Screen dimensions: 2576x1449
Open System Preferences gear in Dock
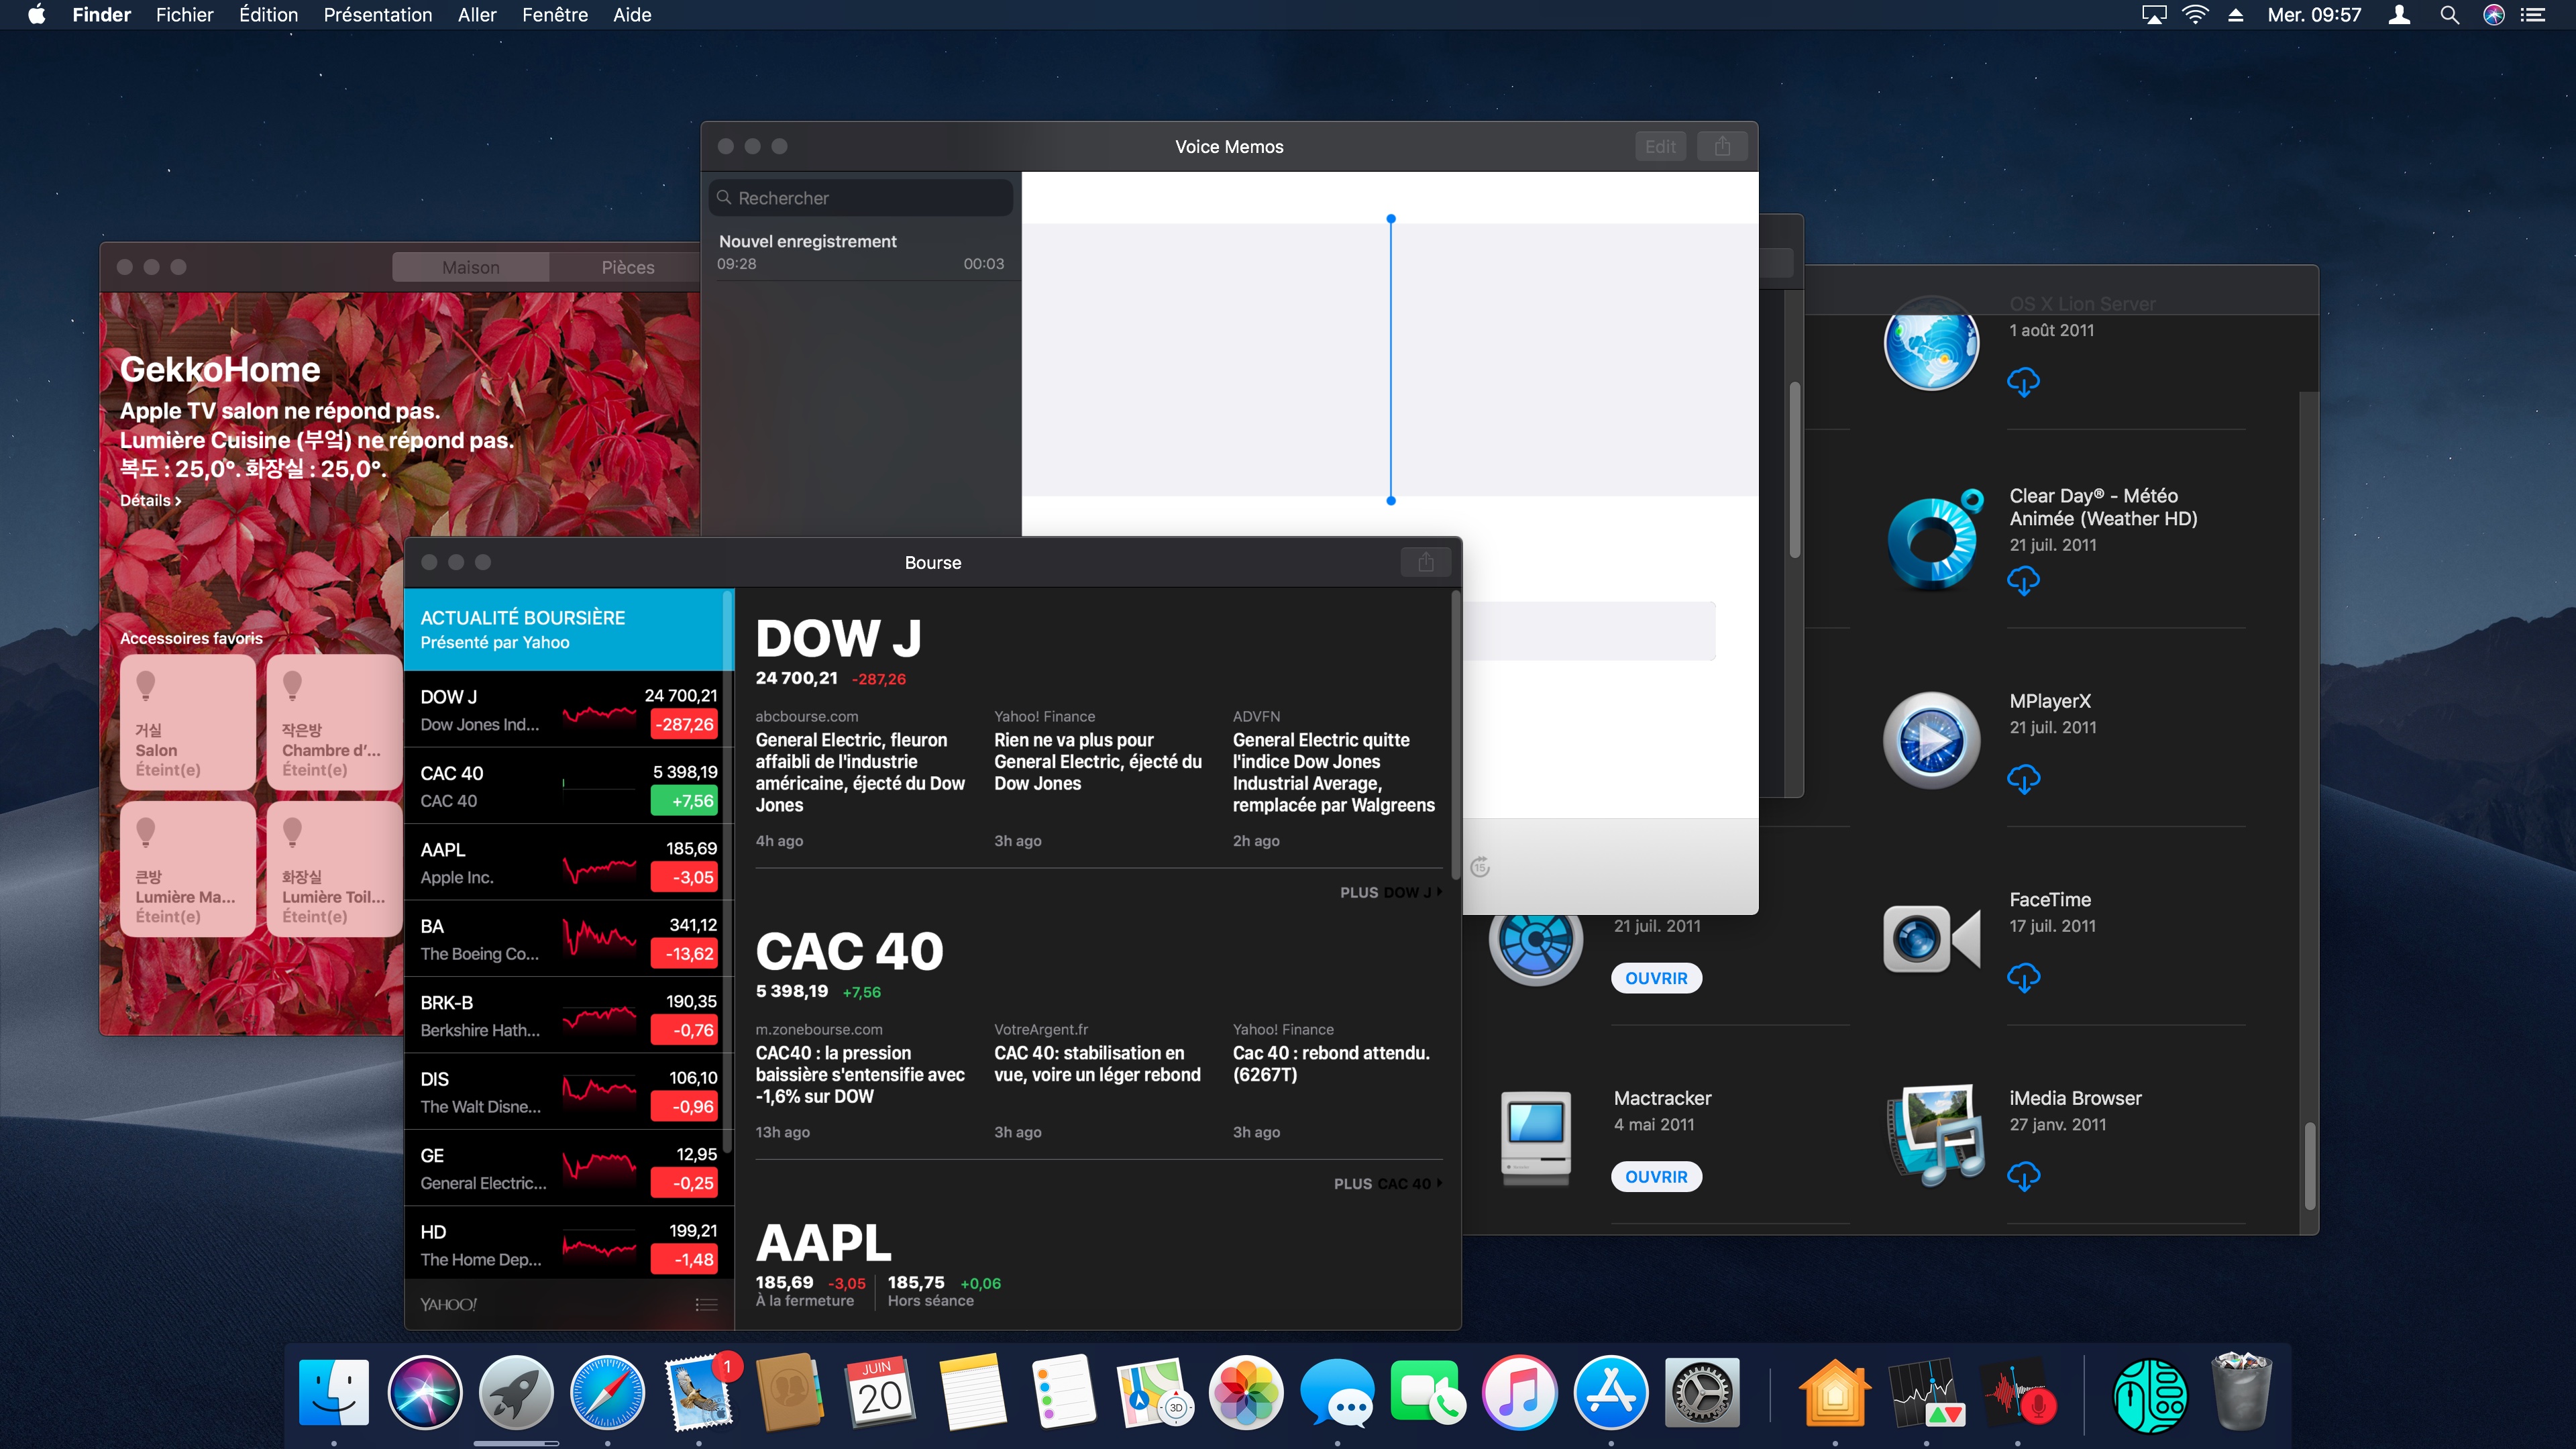tap(1702, 1392)
